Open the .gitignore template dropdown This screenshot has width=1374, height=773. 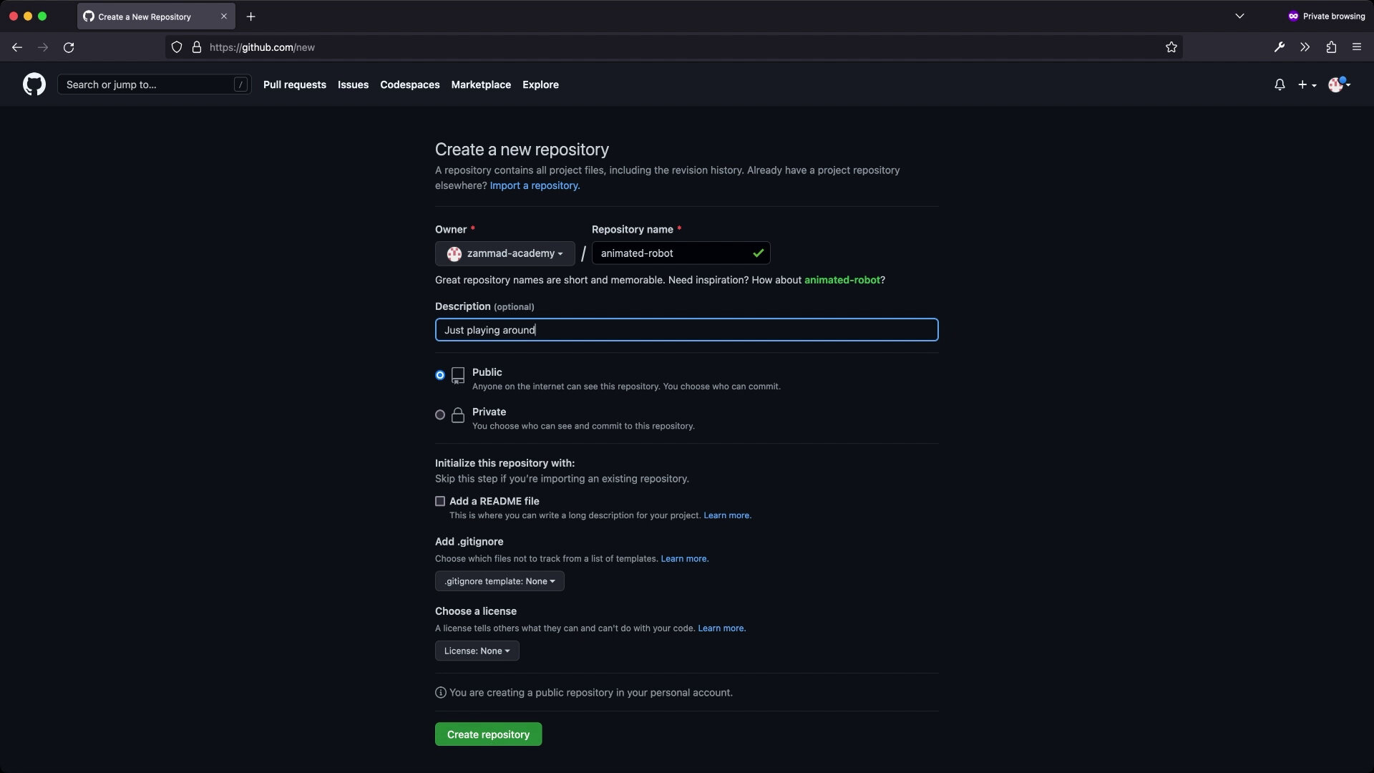pos(499,580)
